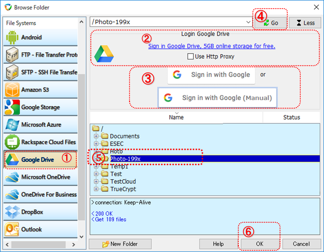Click Sign in with Google (Manual)

point(217,98)
